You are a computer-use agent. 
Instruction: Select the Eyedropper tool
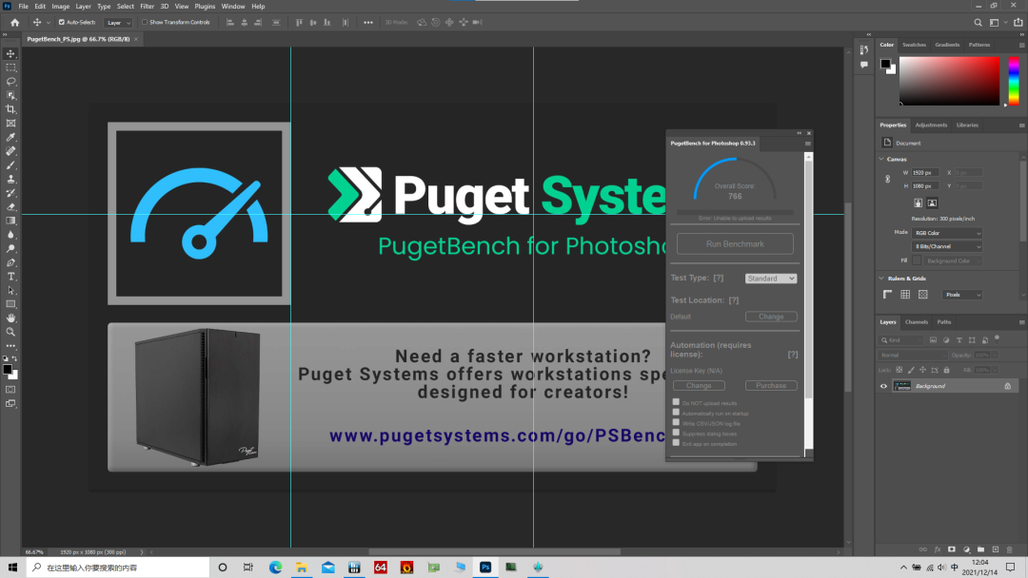click(11, 137)
